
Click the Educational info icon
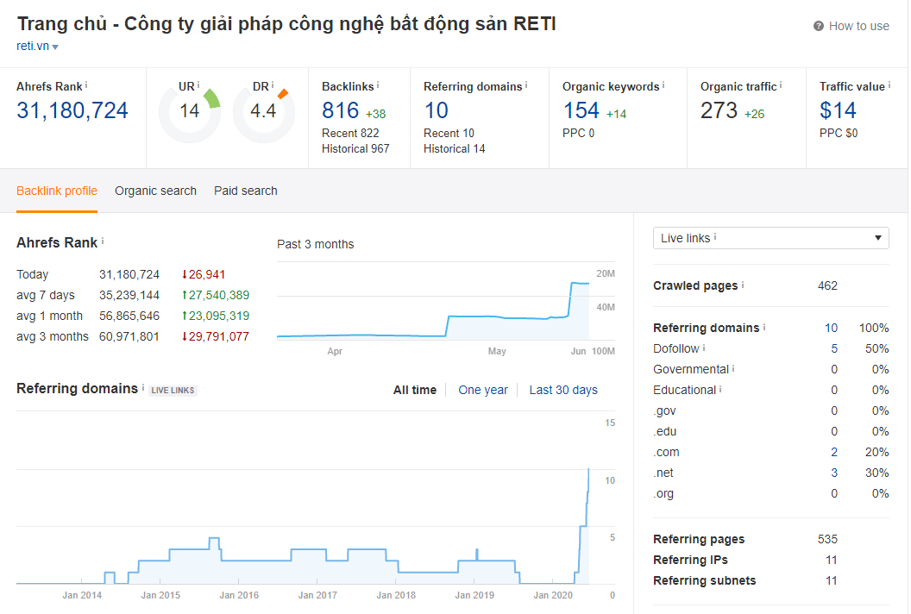click(x=720, y=389)
